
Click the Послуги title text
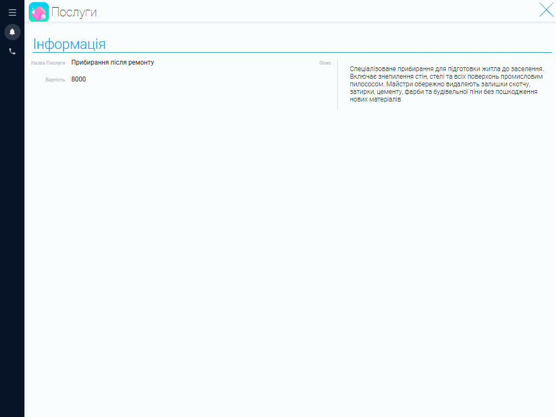(x=74, y=12)
